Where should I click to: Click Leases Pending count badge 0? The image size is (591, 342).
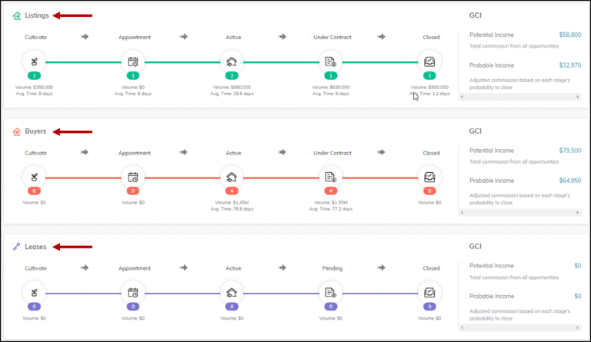[x=331, y=307]
